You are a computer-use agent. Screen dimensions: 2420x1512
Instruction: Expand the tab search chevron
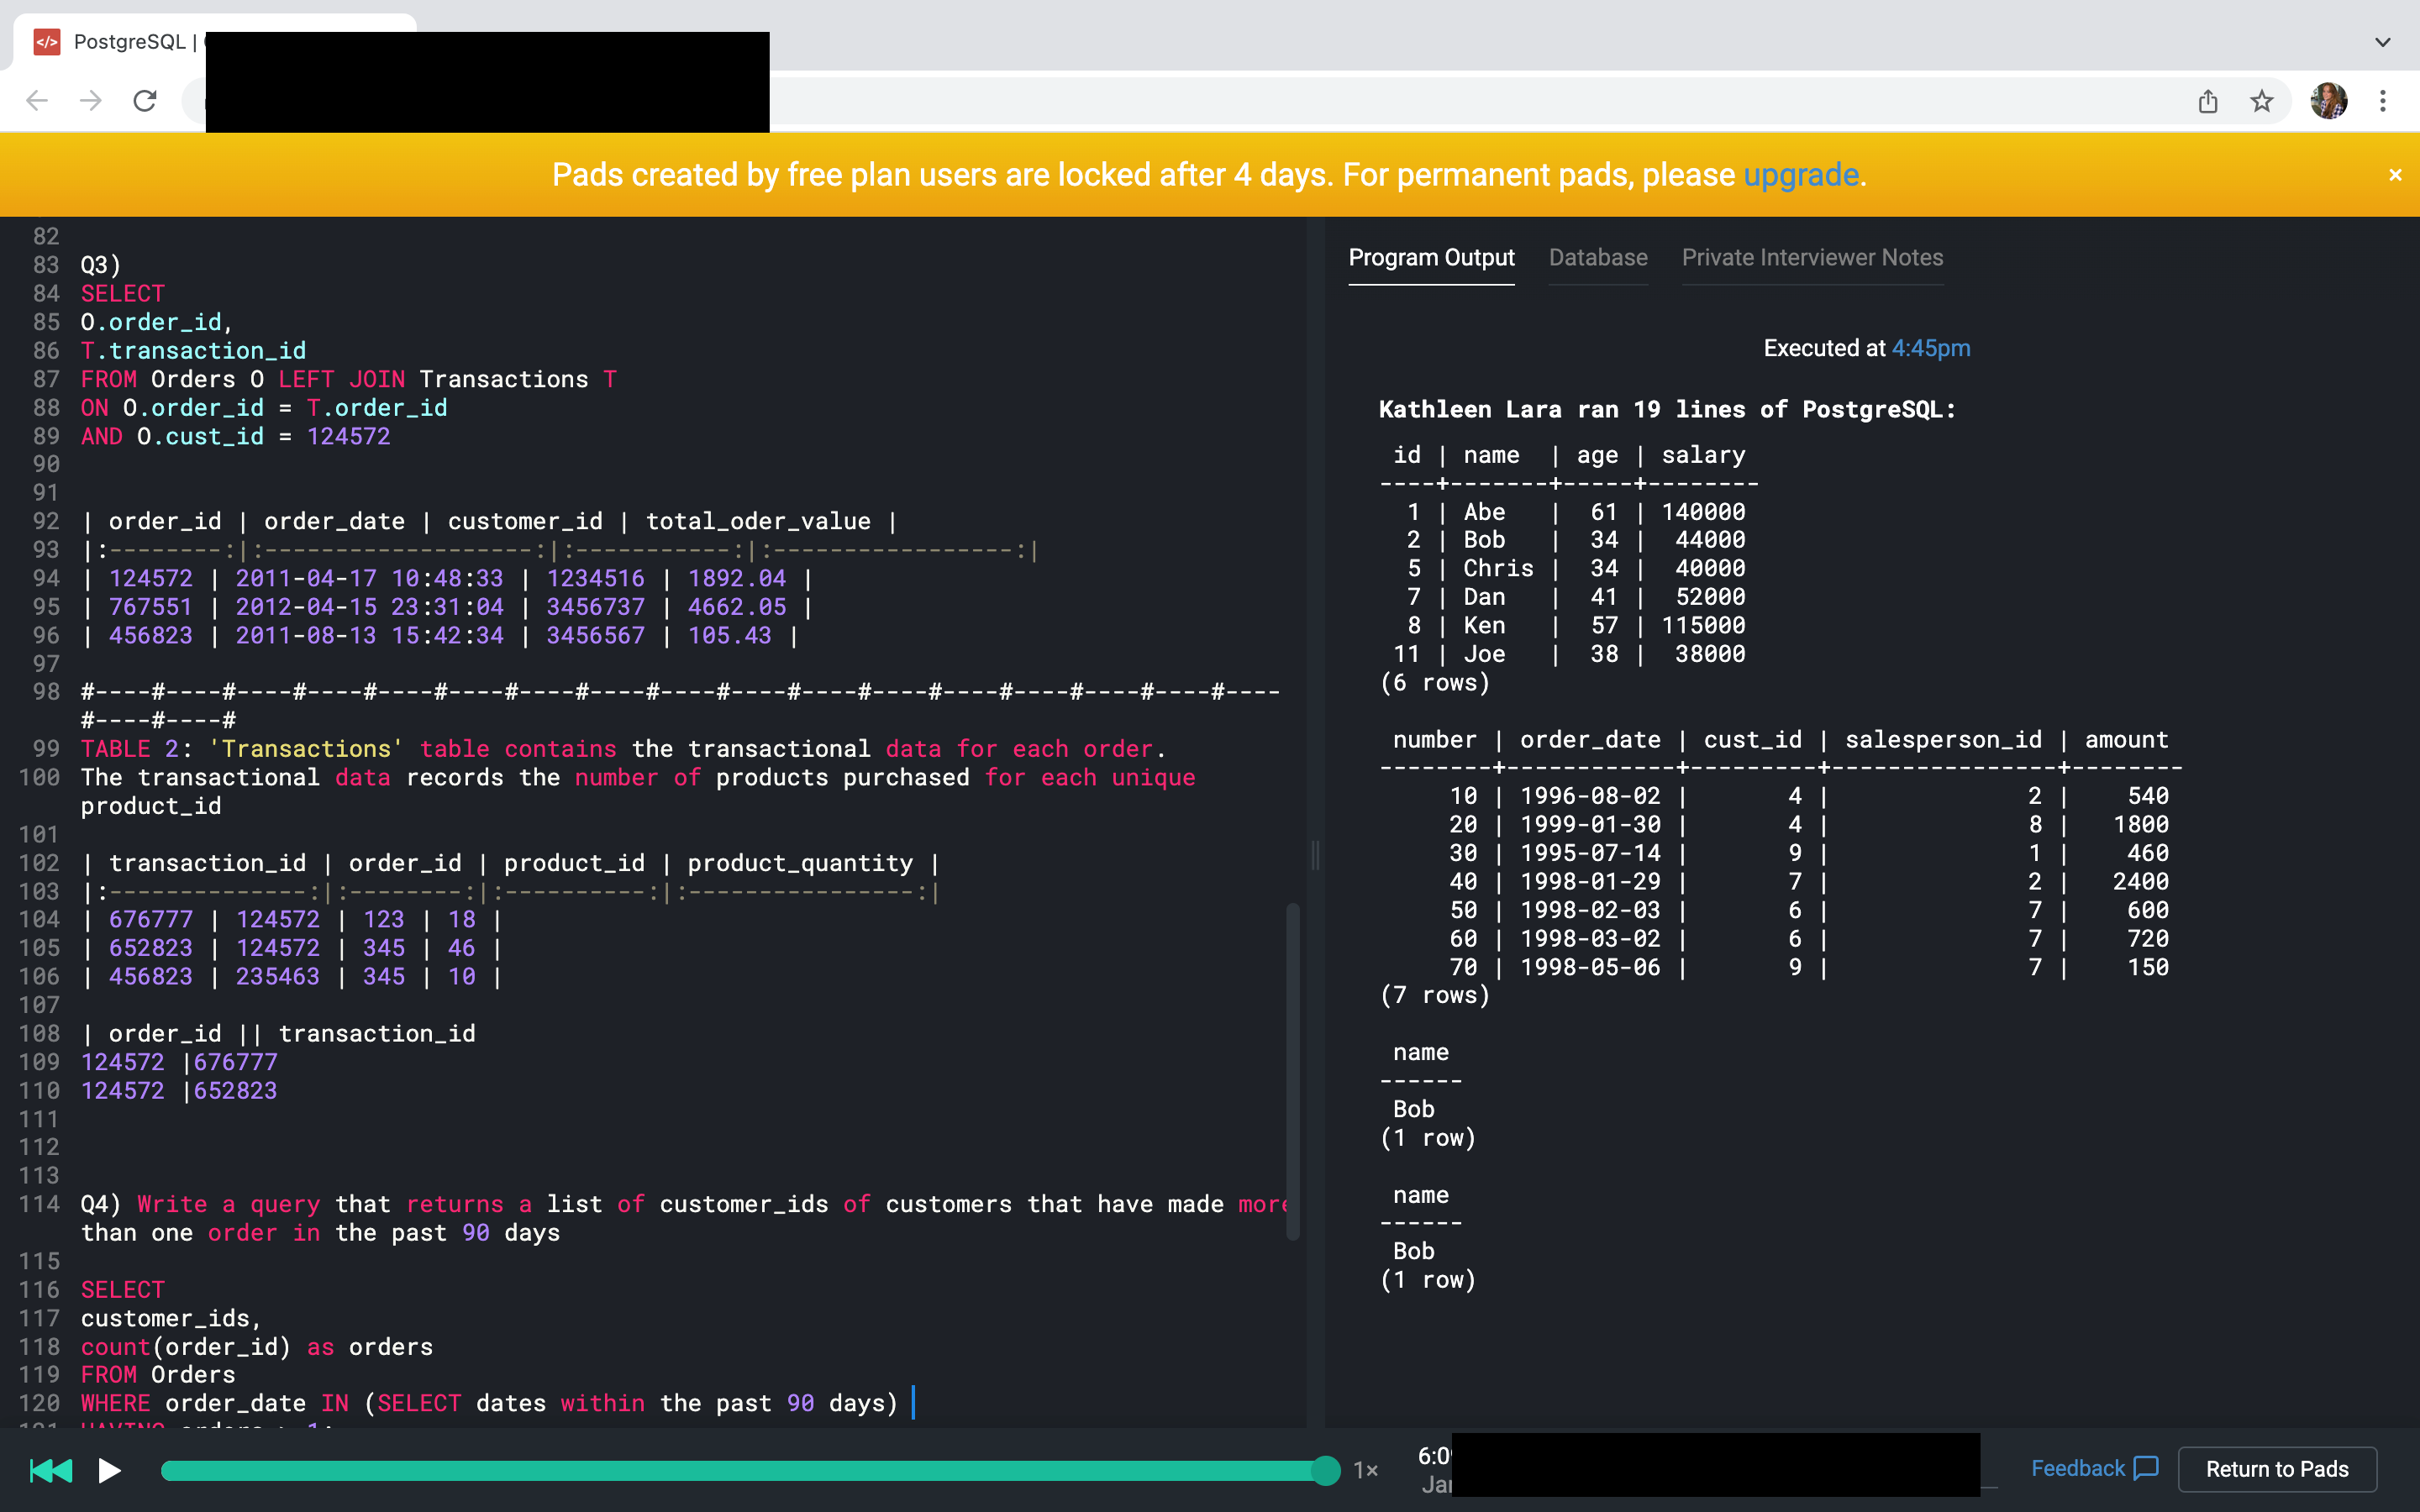pos(2383,42)
